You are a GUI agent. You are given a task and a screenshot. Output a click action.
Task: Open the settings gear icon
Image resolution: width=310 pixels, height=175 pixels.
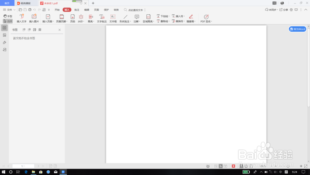291,10
